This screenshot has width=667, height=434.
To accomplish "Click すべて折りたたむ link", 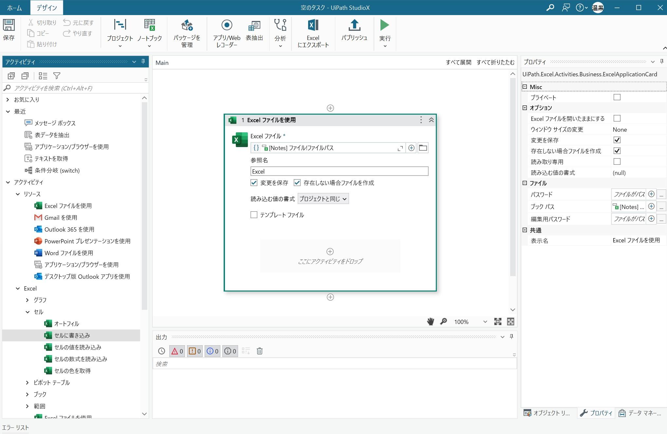I will 495,62.
